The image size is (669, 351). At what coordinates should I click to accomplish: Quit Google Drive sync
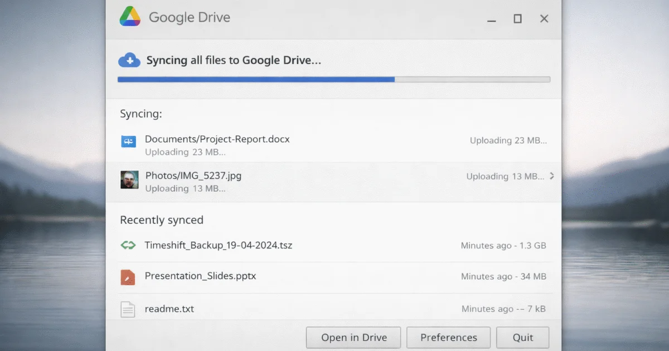click(523, 338)
